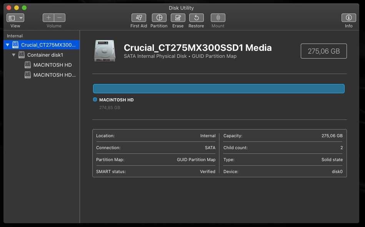
Task: Click the Erase toolbar icon
Action: click(x=178, y=18)
